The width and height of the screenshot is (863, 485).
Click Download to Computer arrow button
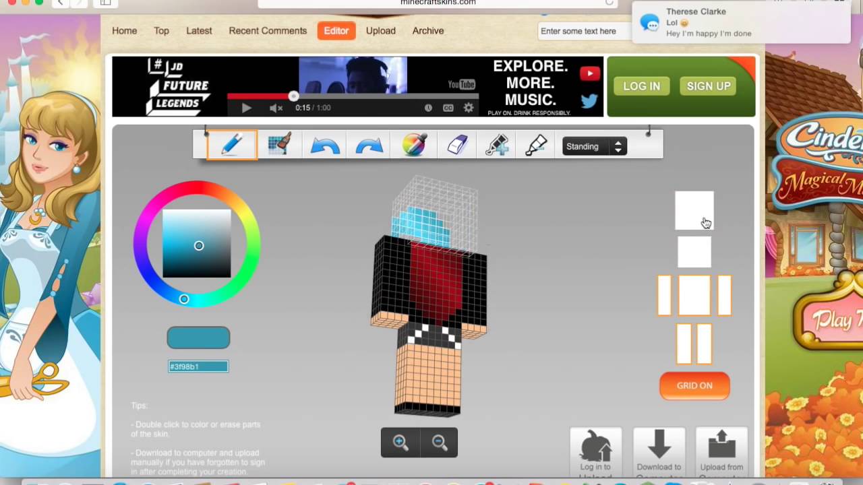(x=659, y=453)
